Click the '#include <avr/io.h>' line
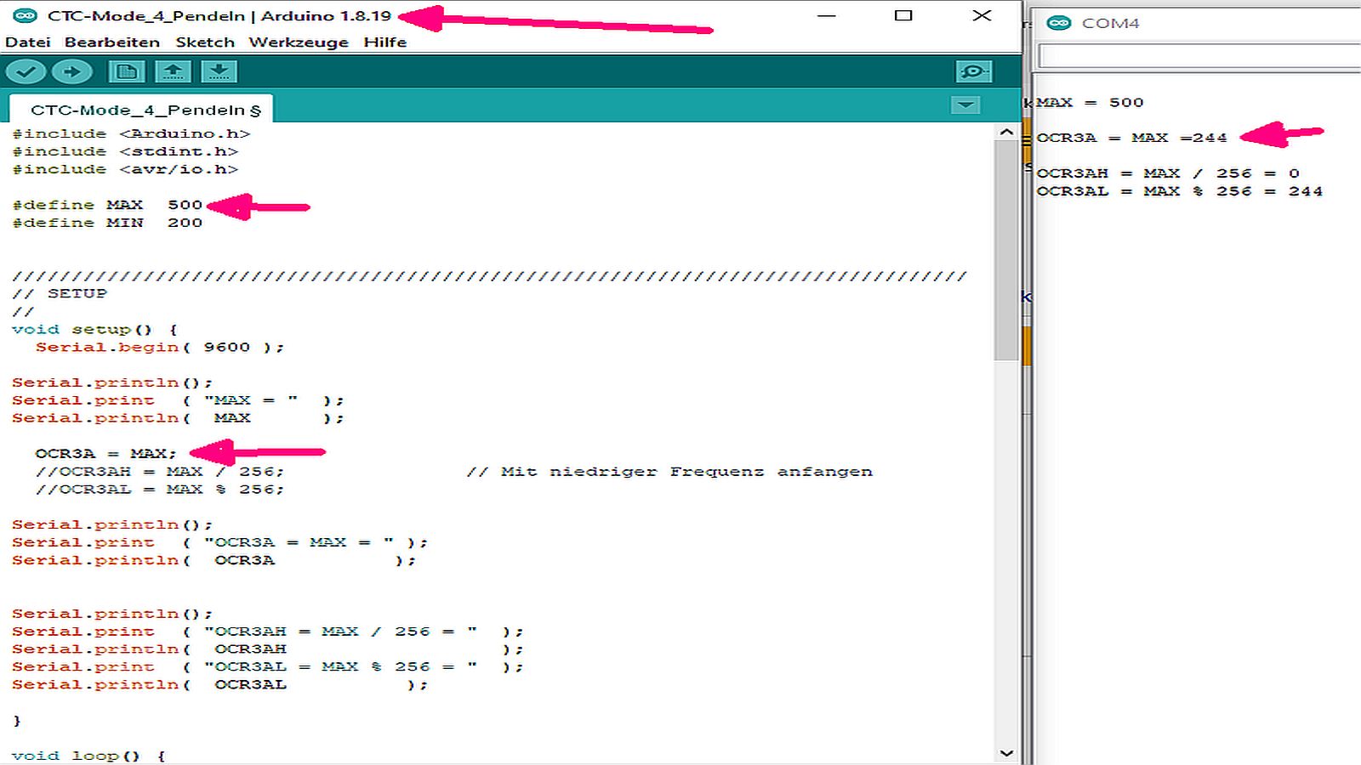This screenshot has width=1361, height=765. 125,169
